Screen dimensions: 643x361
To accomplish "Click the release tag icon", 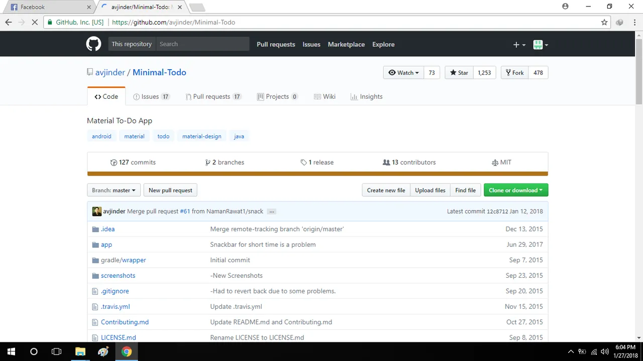I will tap(303, 162).
